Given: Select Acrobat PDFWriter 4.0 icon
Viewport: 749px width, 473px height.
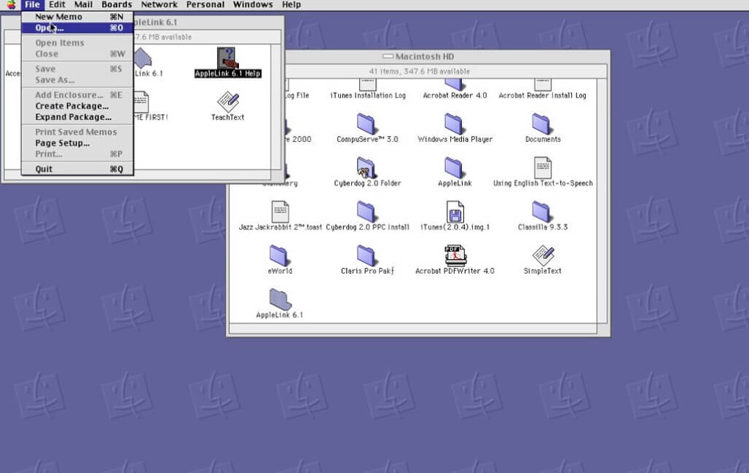Looking at the screenshot, I should (x=455, y=255).
